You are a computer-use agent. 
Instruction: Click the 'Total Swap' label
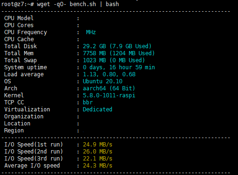pyautogui.click(x=21, y=60)
